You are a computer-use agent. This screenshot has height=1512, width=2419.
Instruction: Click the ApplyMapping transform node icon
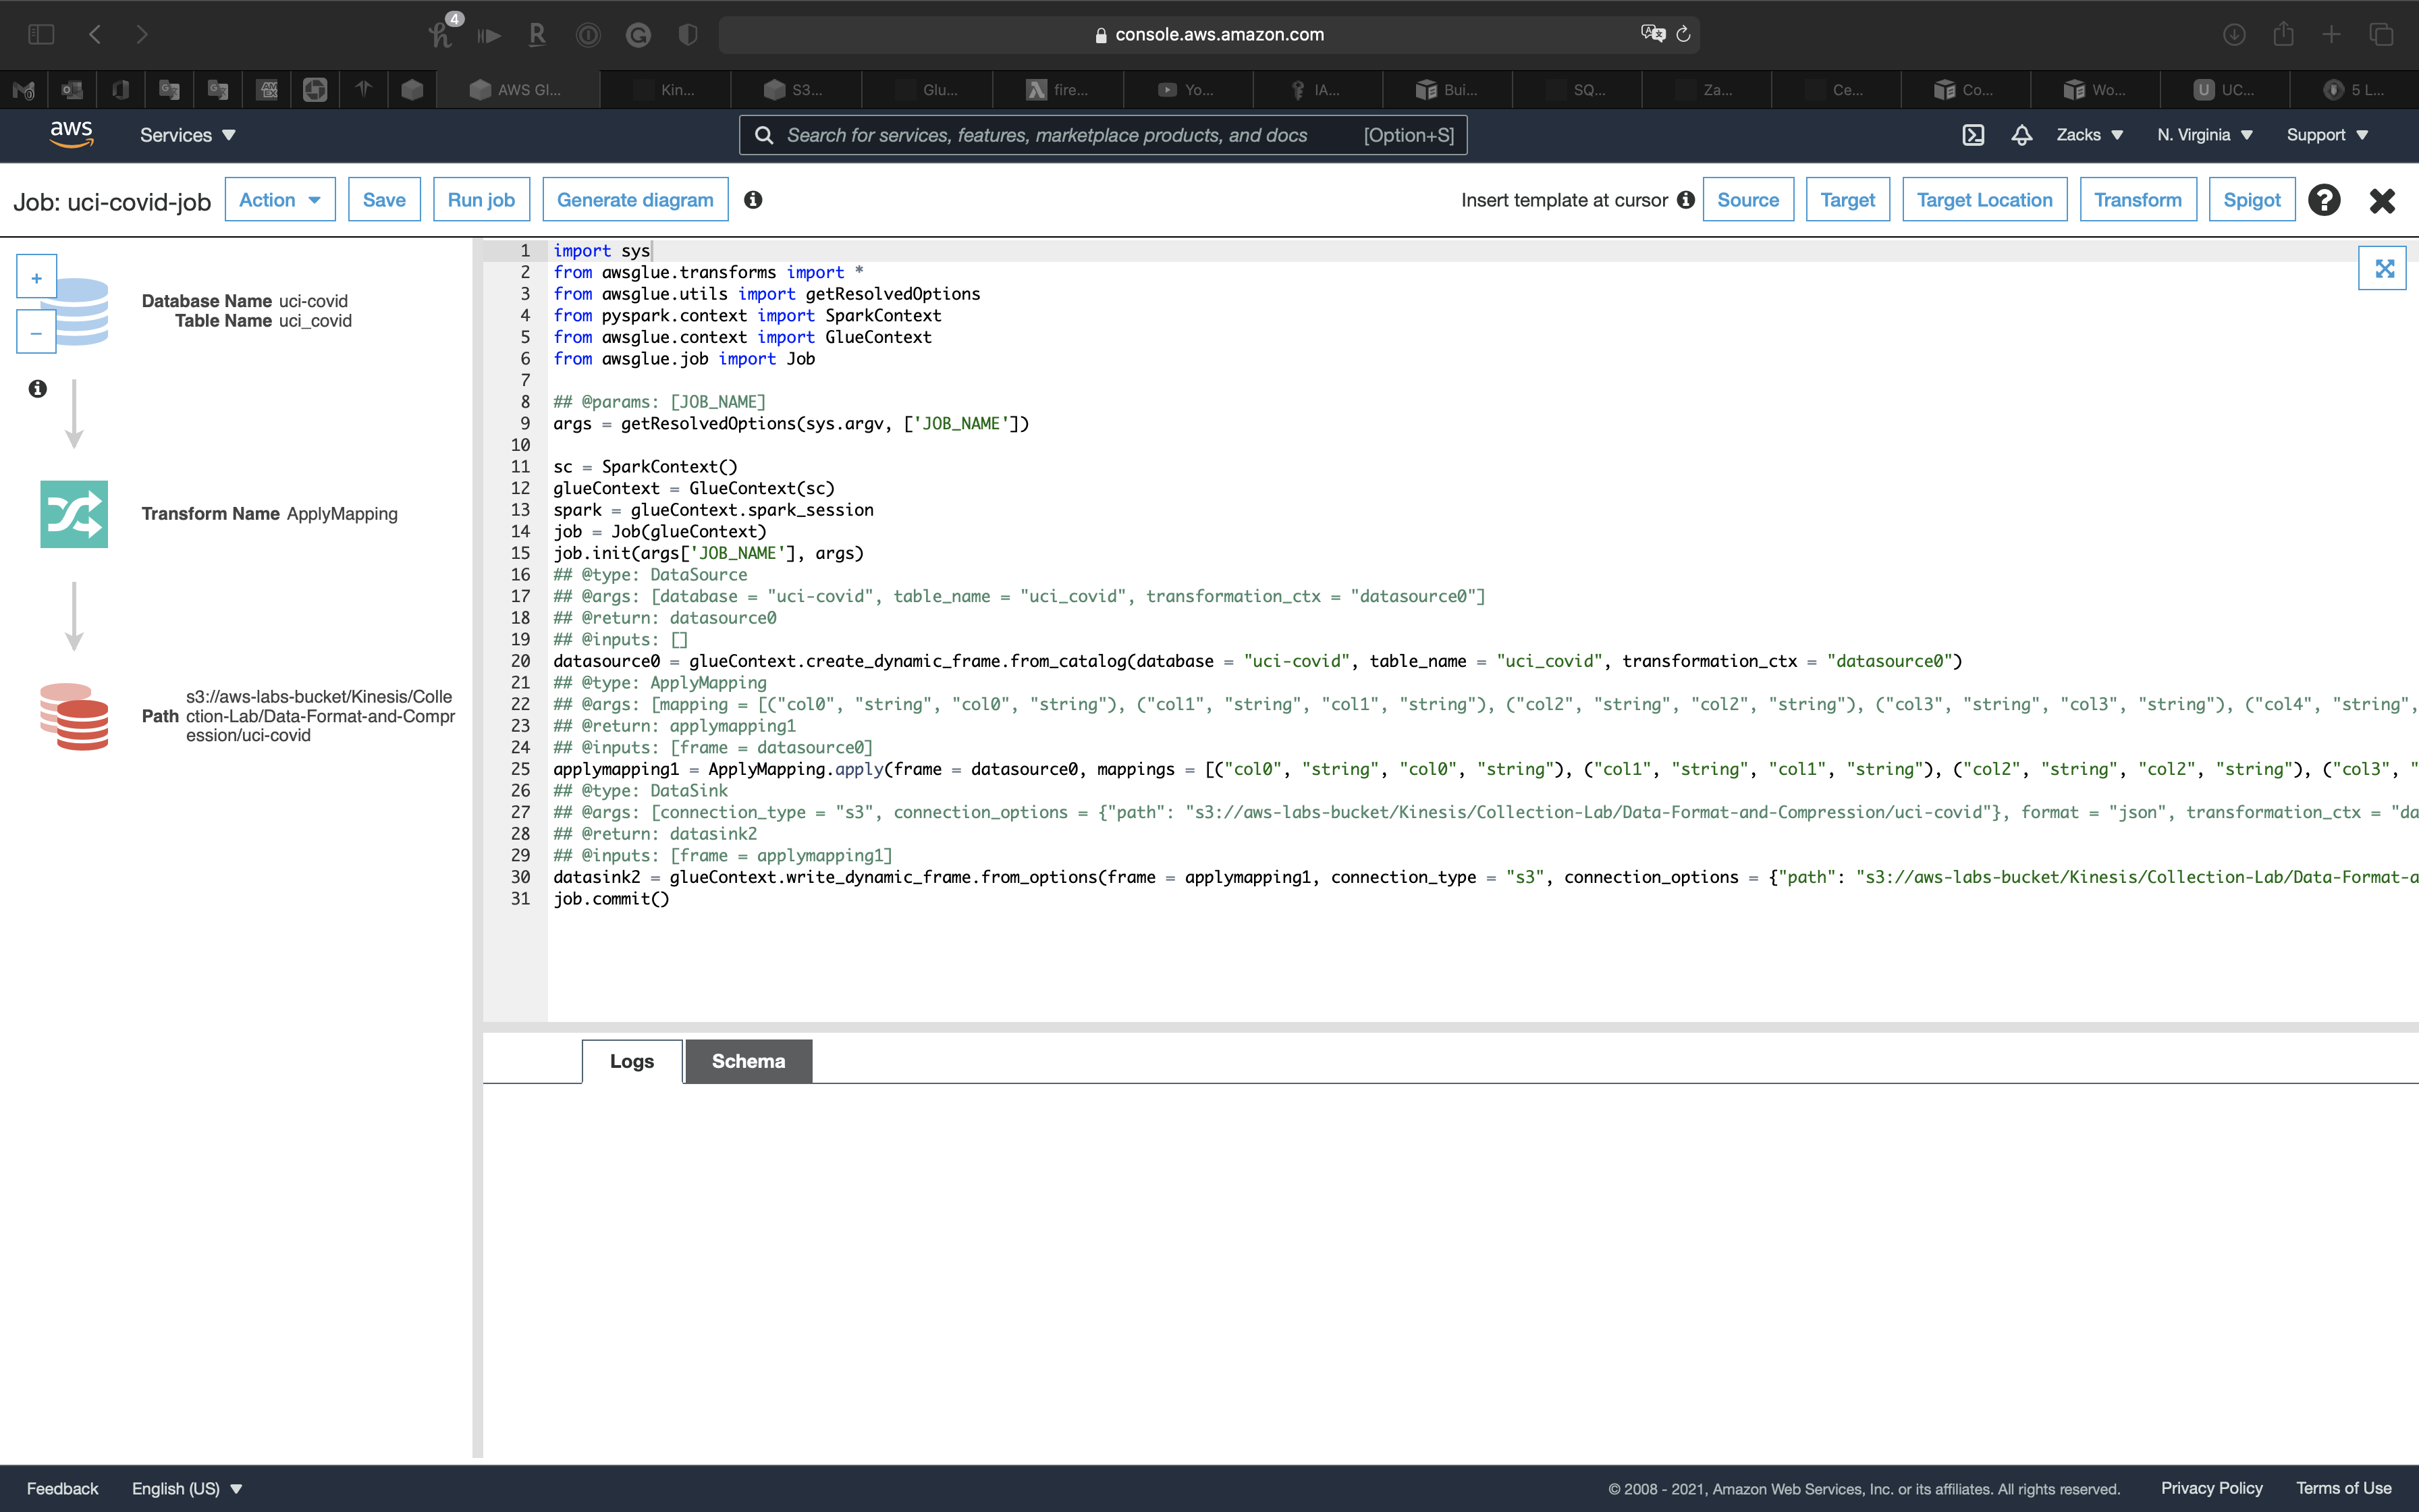tap(74, 514)
